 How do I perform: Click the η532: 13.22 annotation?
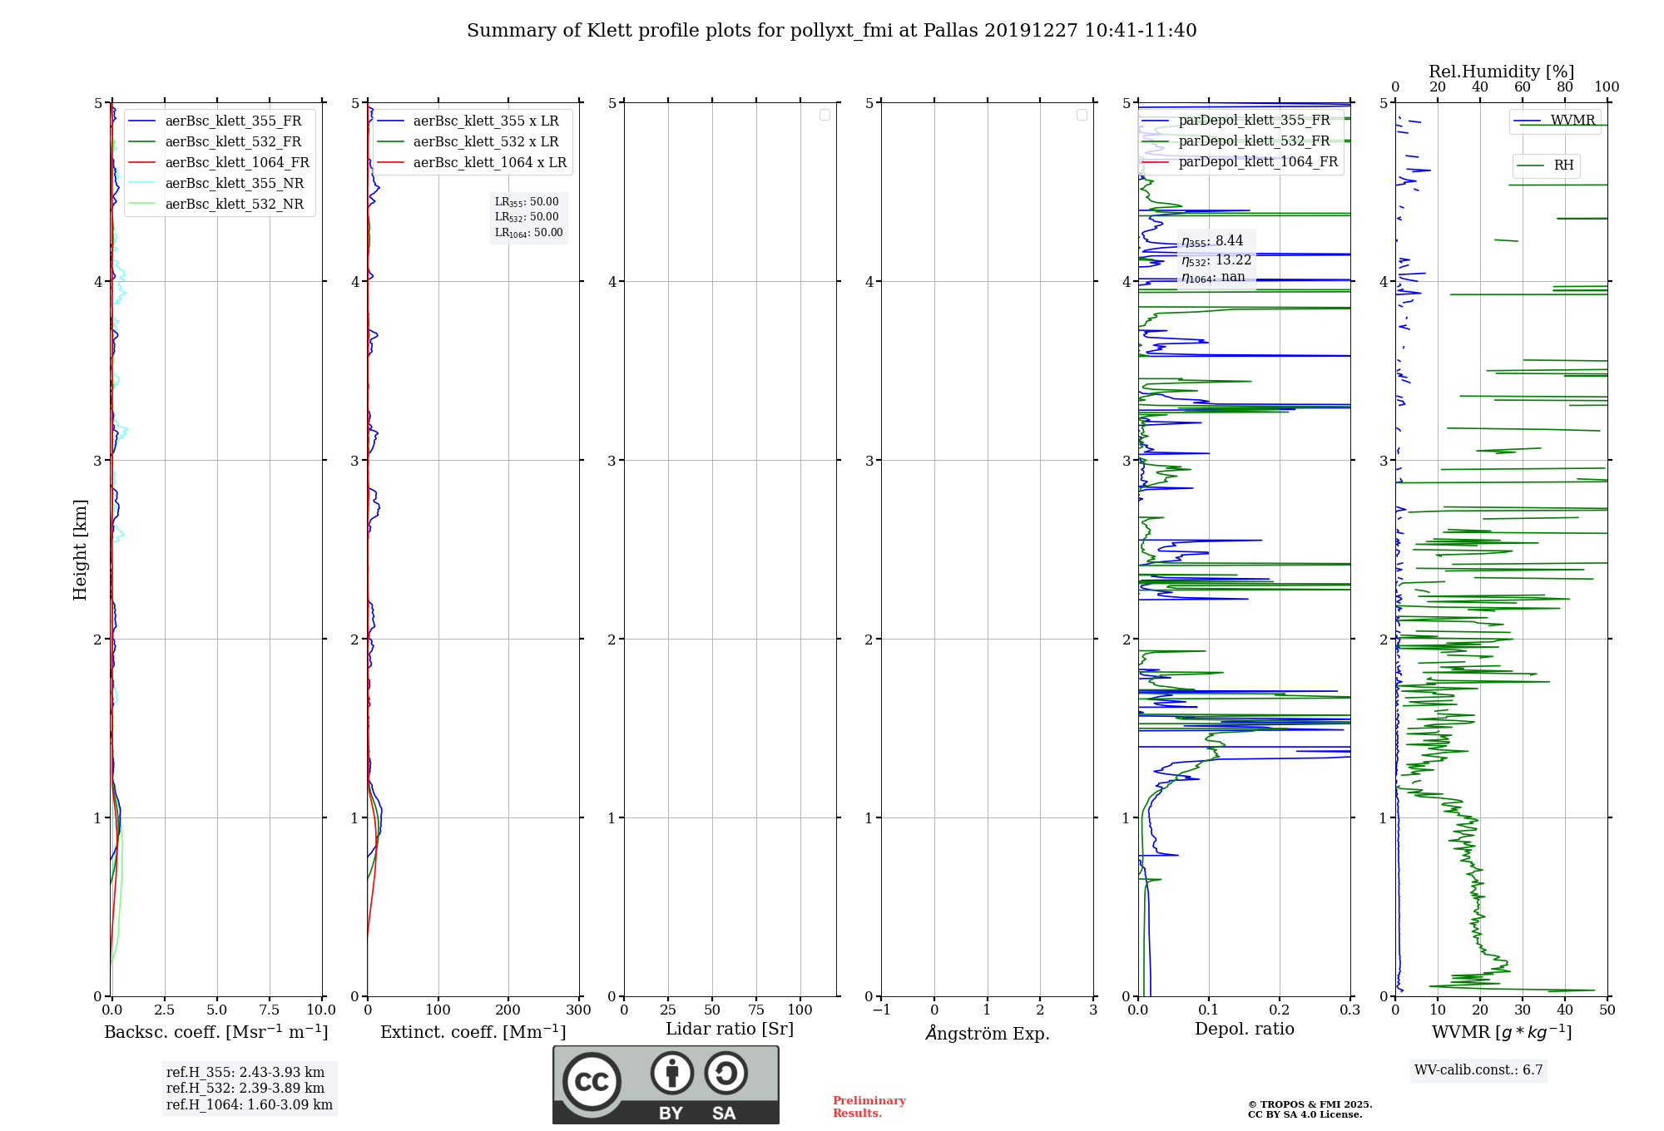[1216, 260]
